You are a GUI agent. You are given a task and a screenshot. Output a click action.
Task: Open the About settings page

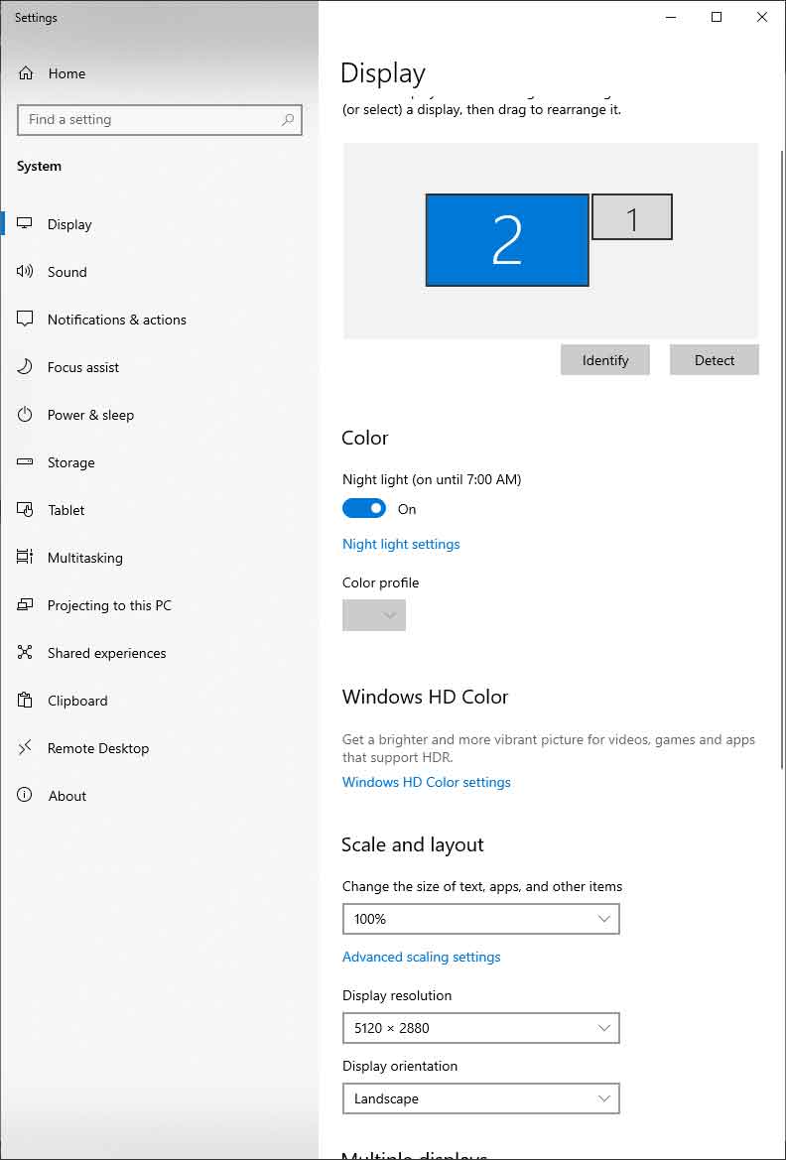(x=67, y=796)
